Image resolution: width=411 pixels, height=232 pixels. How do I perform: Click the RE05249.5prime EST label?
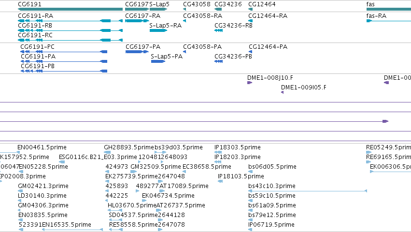point(388,147)
